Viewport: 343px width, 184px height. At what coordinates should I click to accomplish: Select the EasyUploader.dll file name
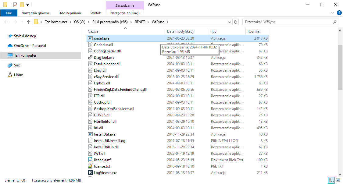pos(107,64)
